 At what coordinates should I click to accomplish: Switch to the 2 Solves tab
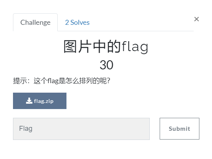pos(77,22)
